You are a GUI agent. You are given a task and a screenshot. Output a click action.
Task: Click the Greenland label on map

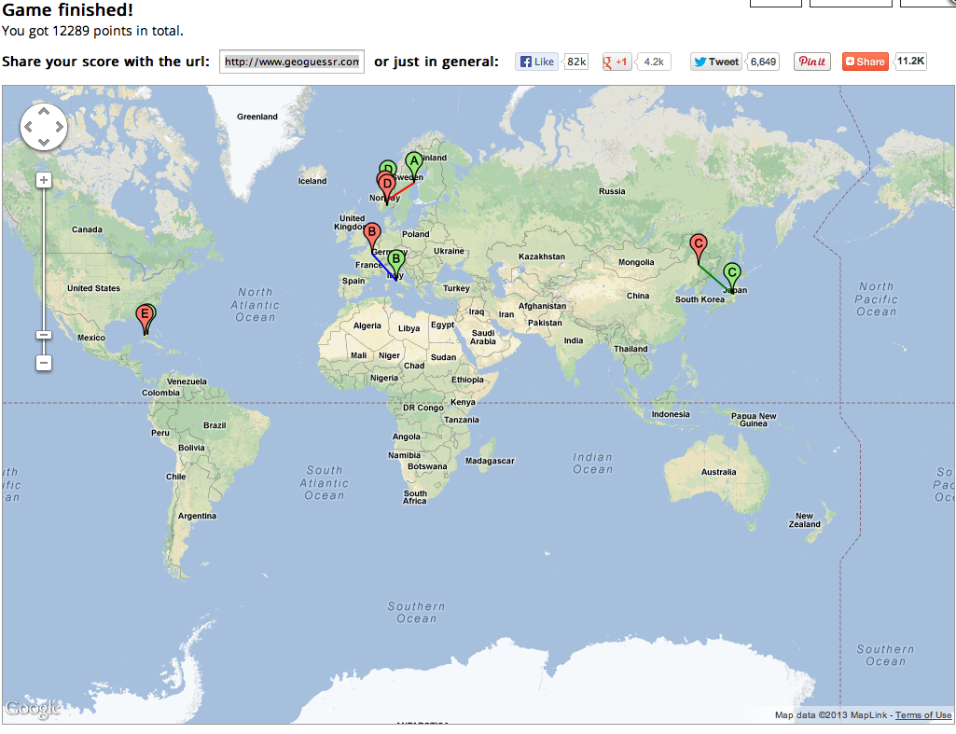[257, 117]
